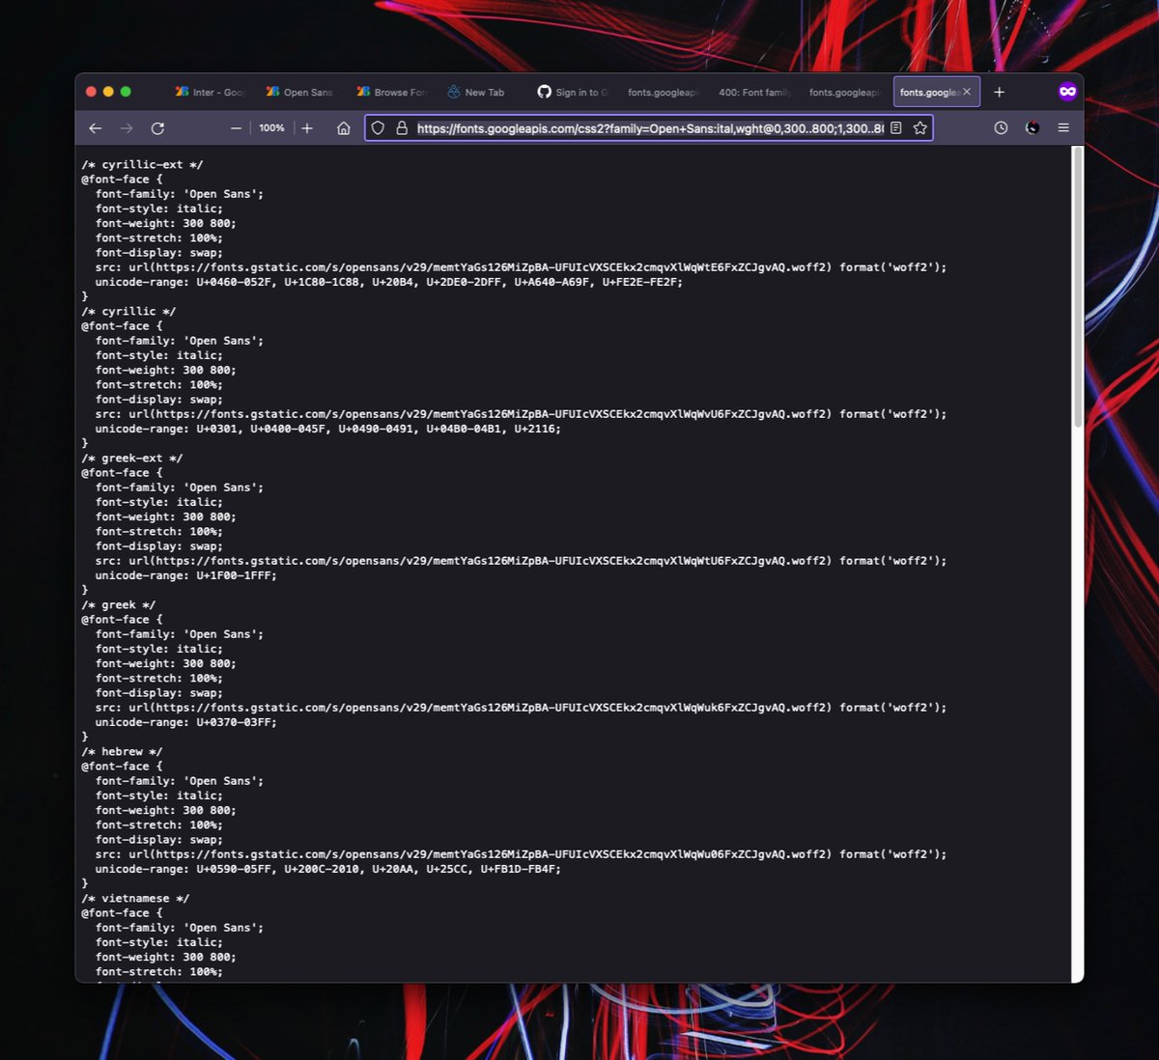Switch to the Open Sans tab
Screen dimensions: 1159x1060
(299, 92)
